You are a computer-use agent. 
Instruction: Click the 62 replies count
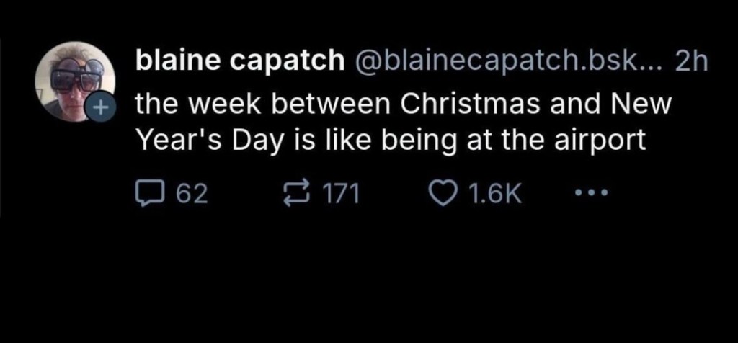click(x=192, y=193)
